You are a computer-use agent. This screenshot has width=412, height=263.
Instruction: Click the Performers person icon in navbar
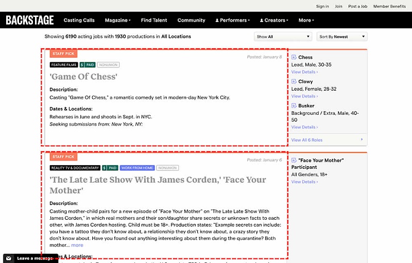(x=217, y=21)
